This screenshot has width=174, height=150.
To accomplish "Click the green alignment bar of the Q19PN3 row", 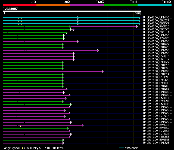I will pyautogui.click(x=33, y=78).
